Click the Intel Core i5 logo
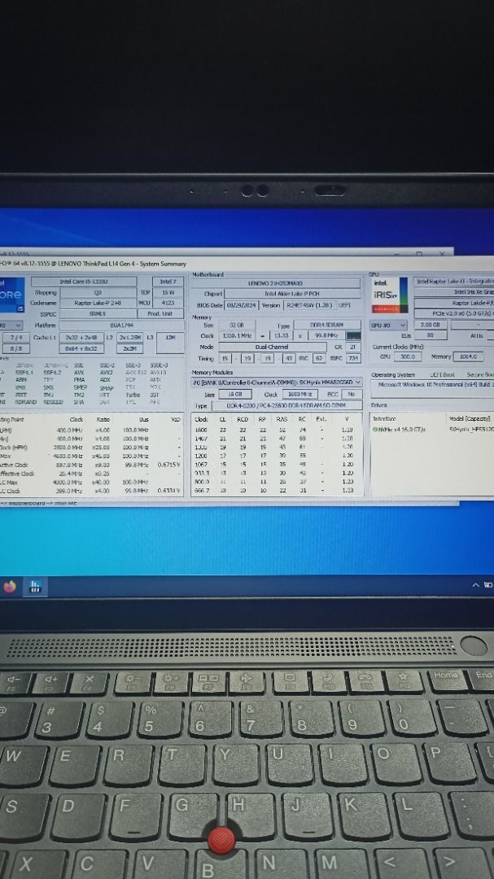Image resolution: width=494 pixels, height=879 pixels. [11, 295]
